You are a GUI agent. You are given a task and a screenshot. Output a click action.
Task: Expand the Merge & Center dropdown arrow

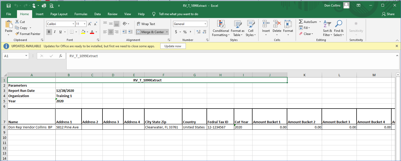click(167, 32)
